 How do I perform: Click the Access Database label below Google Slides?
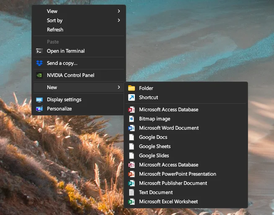168,165
